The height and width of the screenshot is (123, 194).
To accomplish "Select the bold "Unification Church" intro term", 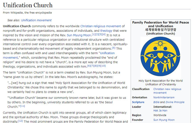I will 17,26.
